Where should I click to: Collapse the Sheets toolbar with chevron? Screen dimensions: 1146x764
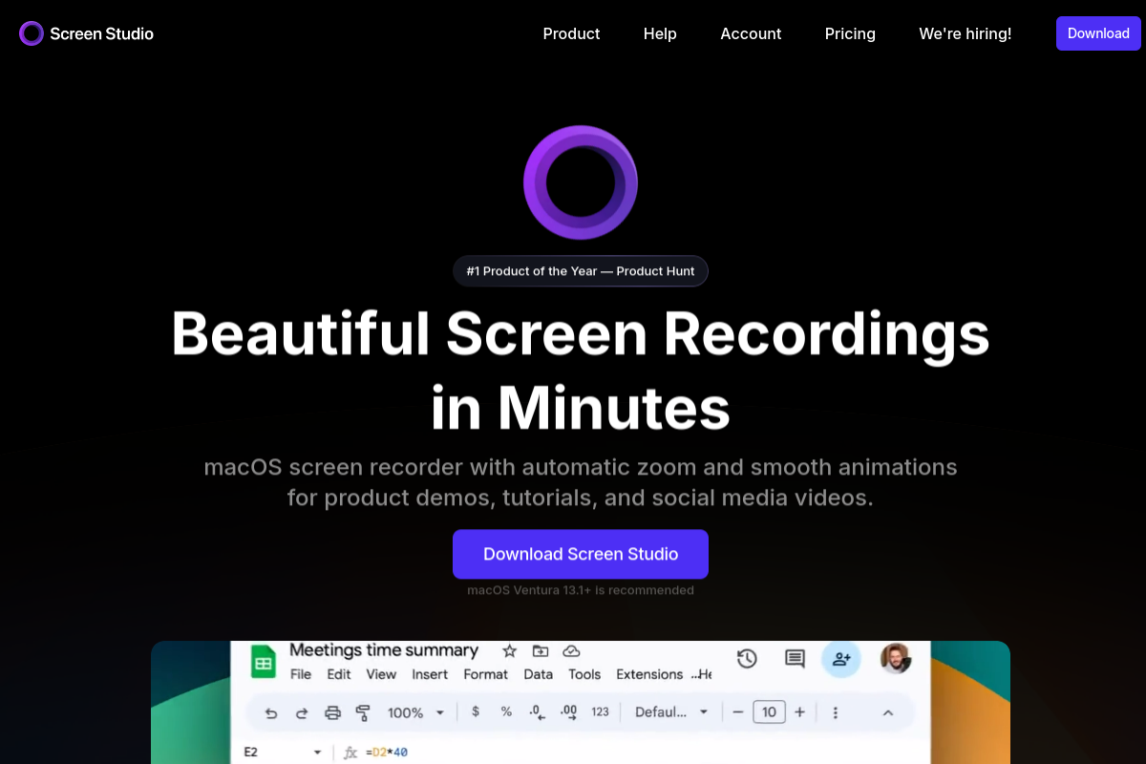click(x=887, y=712)
